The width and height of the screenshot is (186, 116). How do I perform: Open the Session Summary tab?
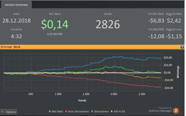click(16, 5)
